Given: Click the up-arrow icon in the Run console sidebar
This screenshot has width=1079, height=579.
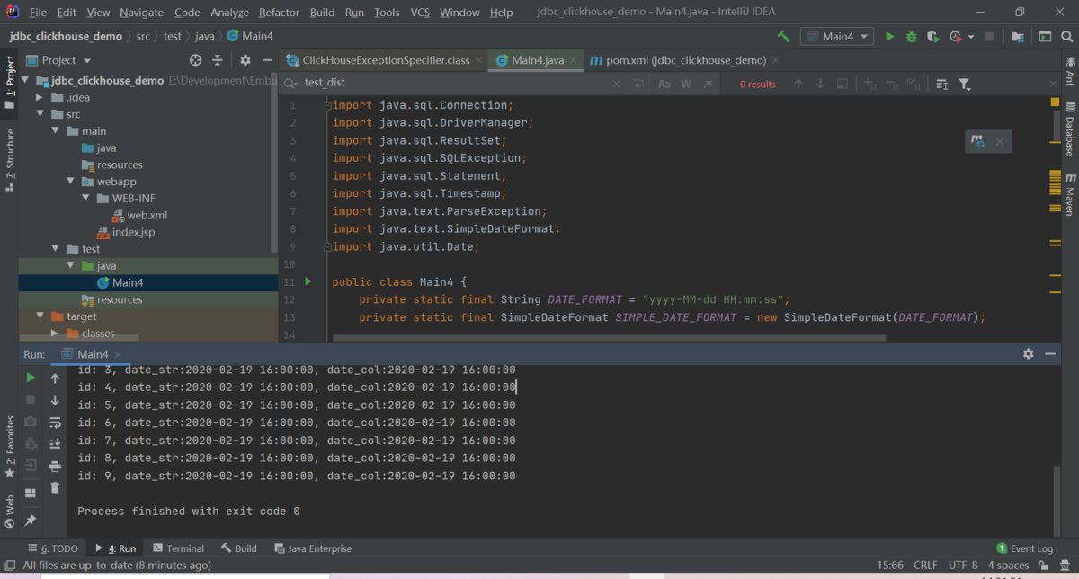Looking at the screenshot, I should click(55, 379).
